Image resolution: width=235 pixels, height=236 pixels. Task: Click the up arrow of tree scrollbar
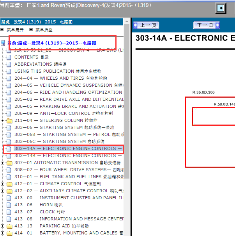click(127, 21)
